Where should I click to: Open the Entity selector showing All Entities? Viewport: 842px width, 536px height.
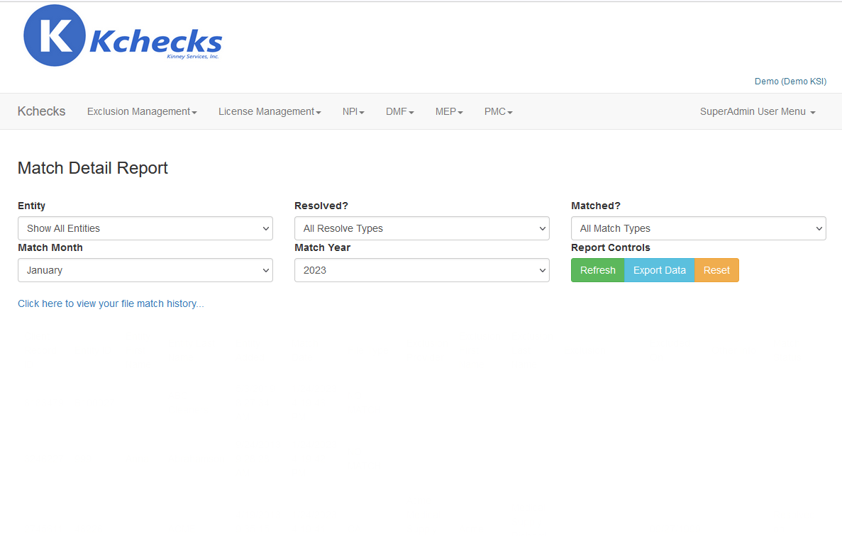[x=145, y=228]
